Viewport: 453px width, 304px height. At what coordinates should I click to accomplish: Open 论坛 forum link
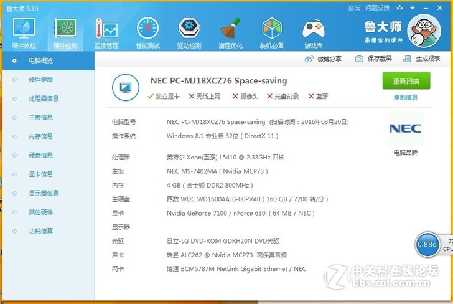tap(354, 8)
